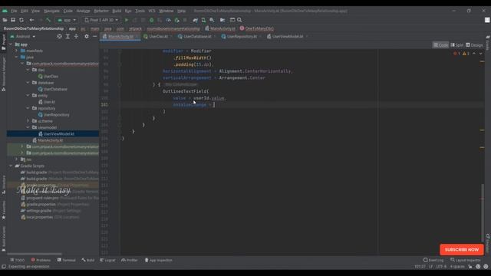Click the Expand All icon in Project panel
The height and width of the screenshot is (276, 491).
pyautogui.click(x=68, y=36)
